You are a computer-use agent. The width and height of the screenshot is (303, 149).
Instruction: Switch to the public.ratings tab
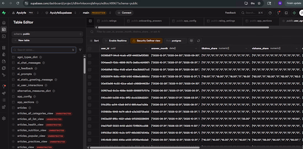click(109, 21)
